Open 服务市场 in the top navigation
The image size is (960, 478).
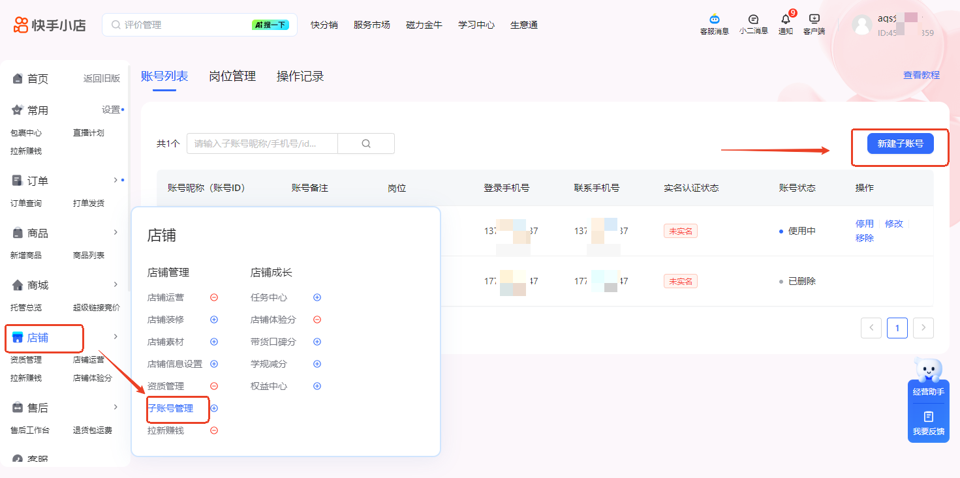[x=372, y=25]
